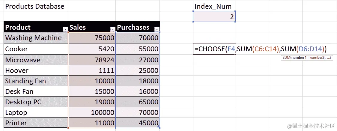Select the Standing Fan sales value 10000
This screenshot has width=337, height=131.
coord(92,81)
